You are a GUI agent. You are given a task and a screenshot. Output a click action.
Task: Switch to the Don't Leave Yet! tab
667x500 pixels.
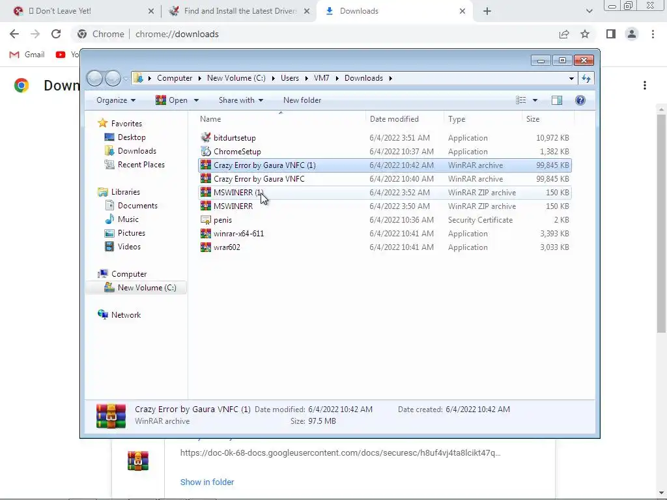pos(79,11)
